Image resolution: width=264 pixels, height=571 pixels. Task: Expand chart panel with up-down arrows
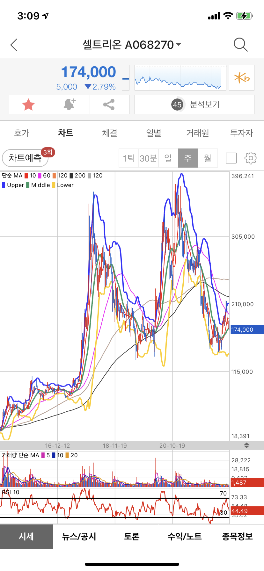pos(246,445)
